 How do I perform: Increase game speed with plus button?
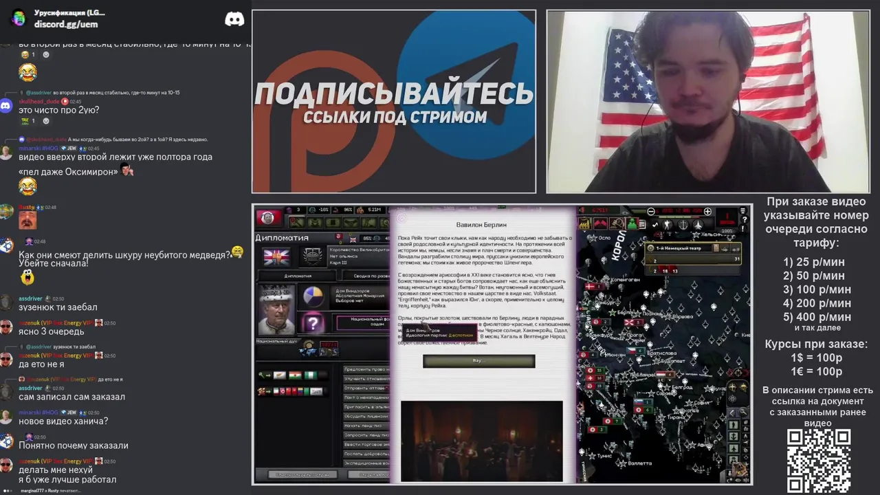(x=707, y=212)
